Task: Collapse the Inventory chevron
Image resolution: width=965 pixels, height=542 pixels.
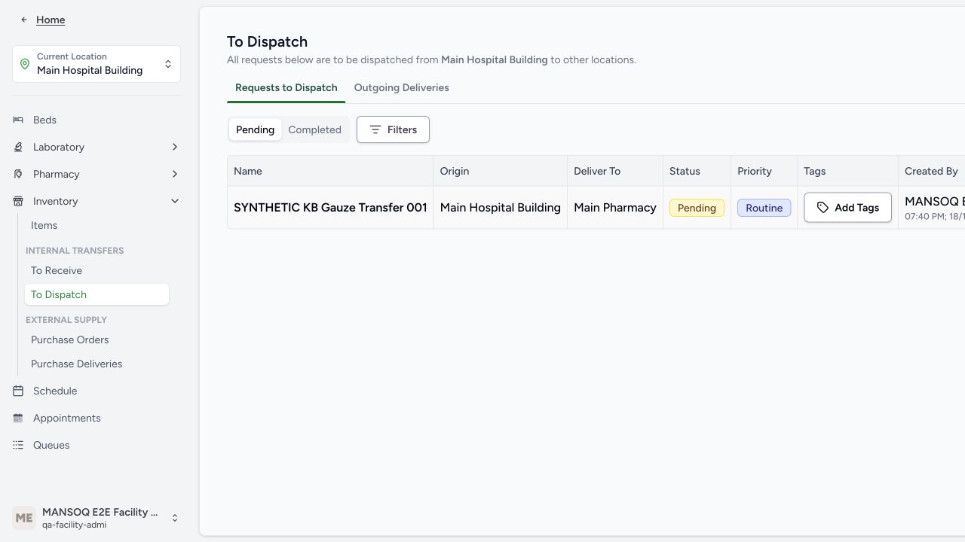Action: (175, 201)
